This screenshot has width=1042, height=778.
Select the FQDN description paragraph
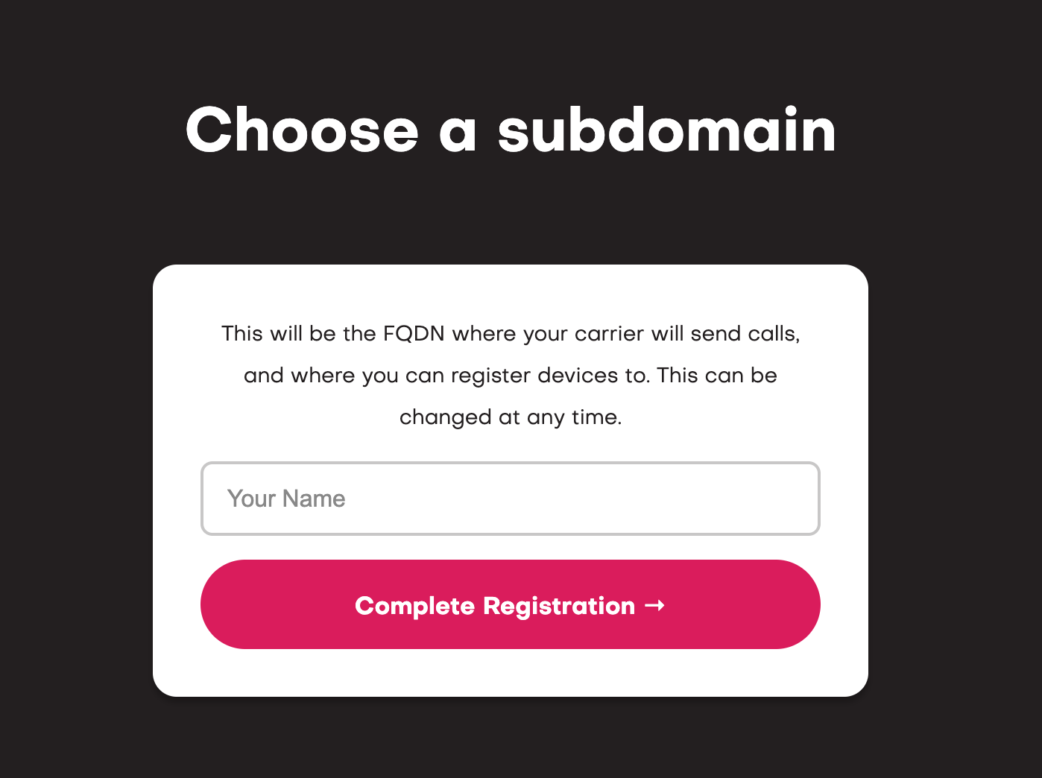[510, 375]
